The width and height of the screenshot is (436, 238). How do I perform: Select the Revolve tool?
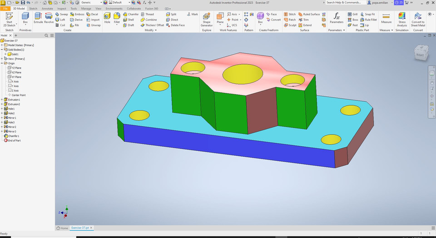[49, 18]
